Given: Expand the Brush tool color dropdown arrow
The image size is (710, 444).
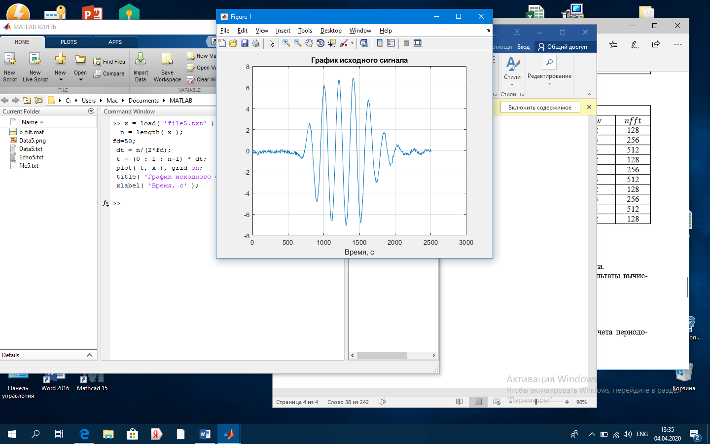Looking at the screenshot, I should coord(352,43).
